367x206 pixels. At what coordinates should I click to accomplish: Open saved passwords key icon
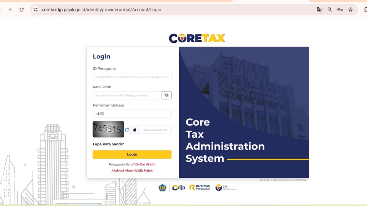[340, 10]
